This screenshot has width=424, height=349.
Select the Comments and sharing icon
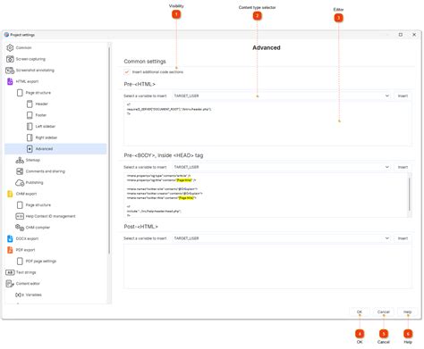(20, 171)
